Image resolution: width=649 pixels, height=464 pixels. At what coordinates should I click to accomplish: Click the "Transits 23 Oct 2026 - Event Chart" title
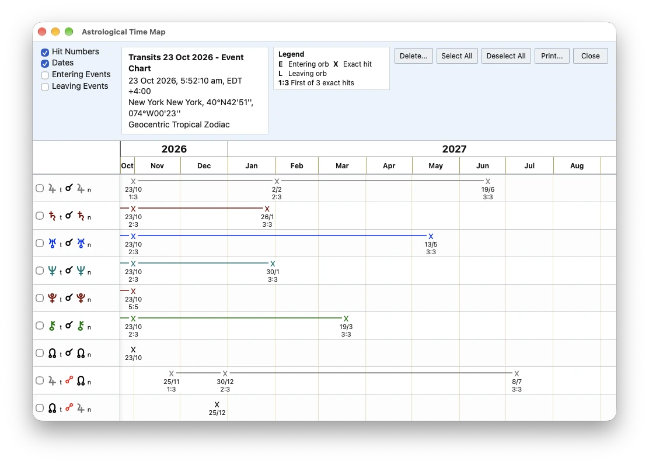186,63
